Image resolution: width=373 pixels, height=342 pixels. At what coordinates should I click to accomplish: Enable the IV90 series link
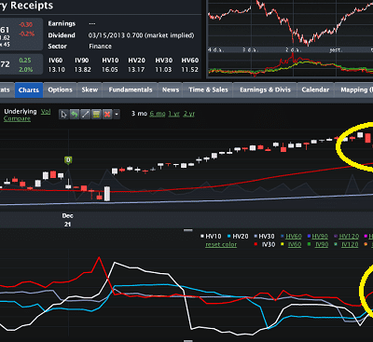coord(322,245)
